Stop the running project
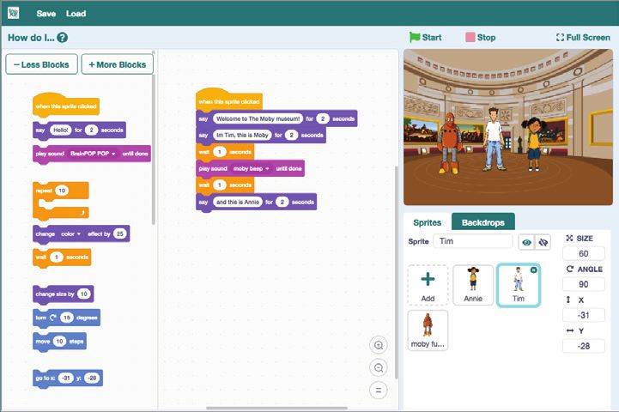Viewport: 619px width, 412px height. 481,38
